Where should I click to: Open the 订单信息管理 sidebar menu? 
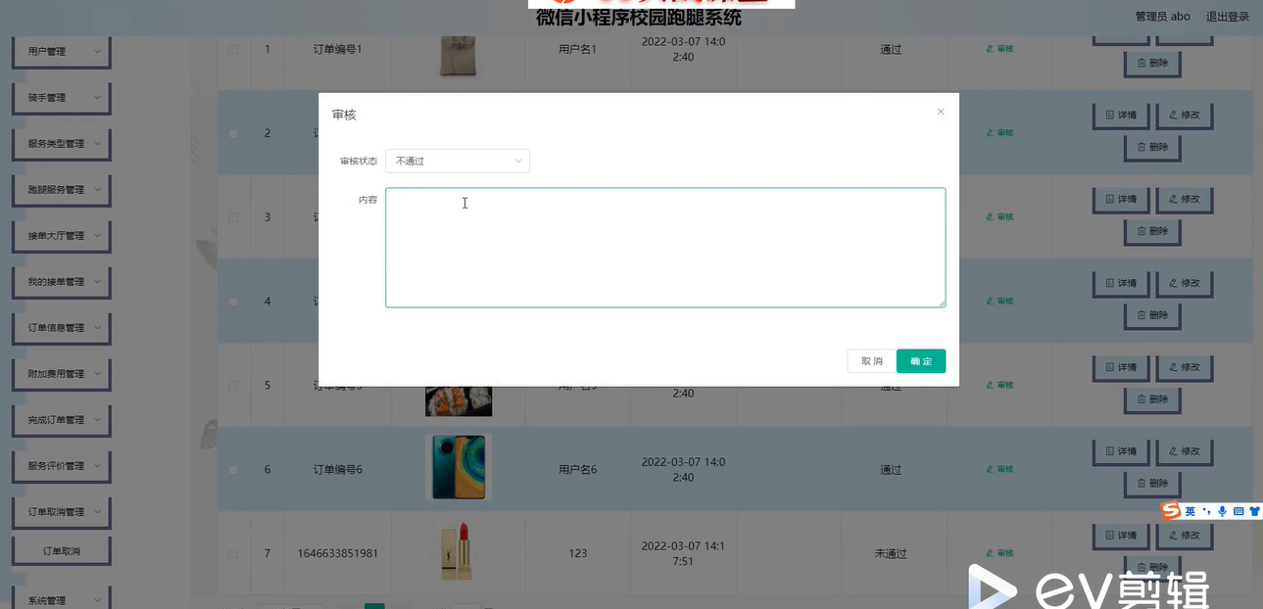click(61, 327)
